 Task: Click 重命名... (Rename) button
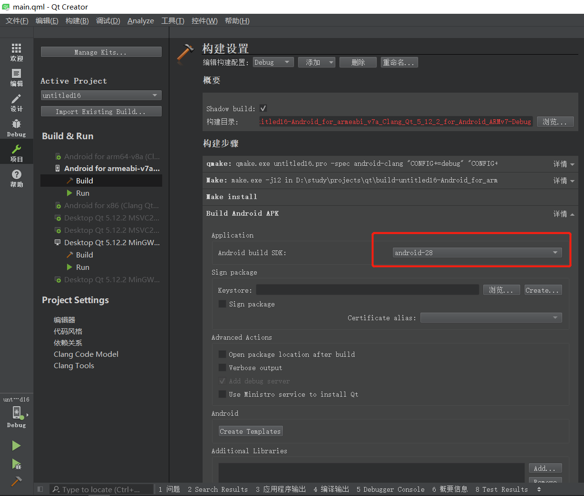(x=399, y=62)
